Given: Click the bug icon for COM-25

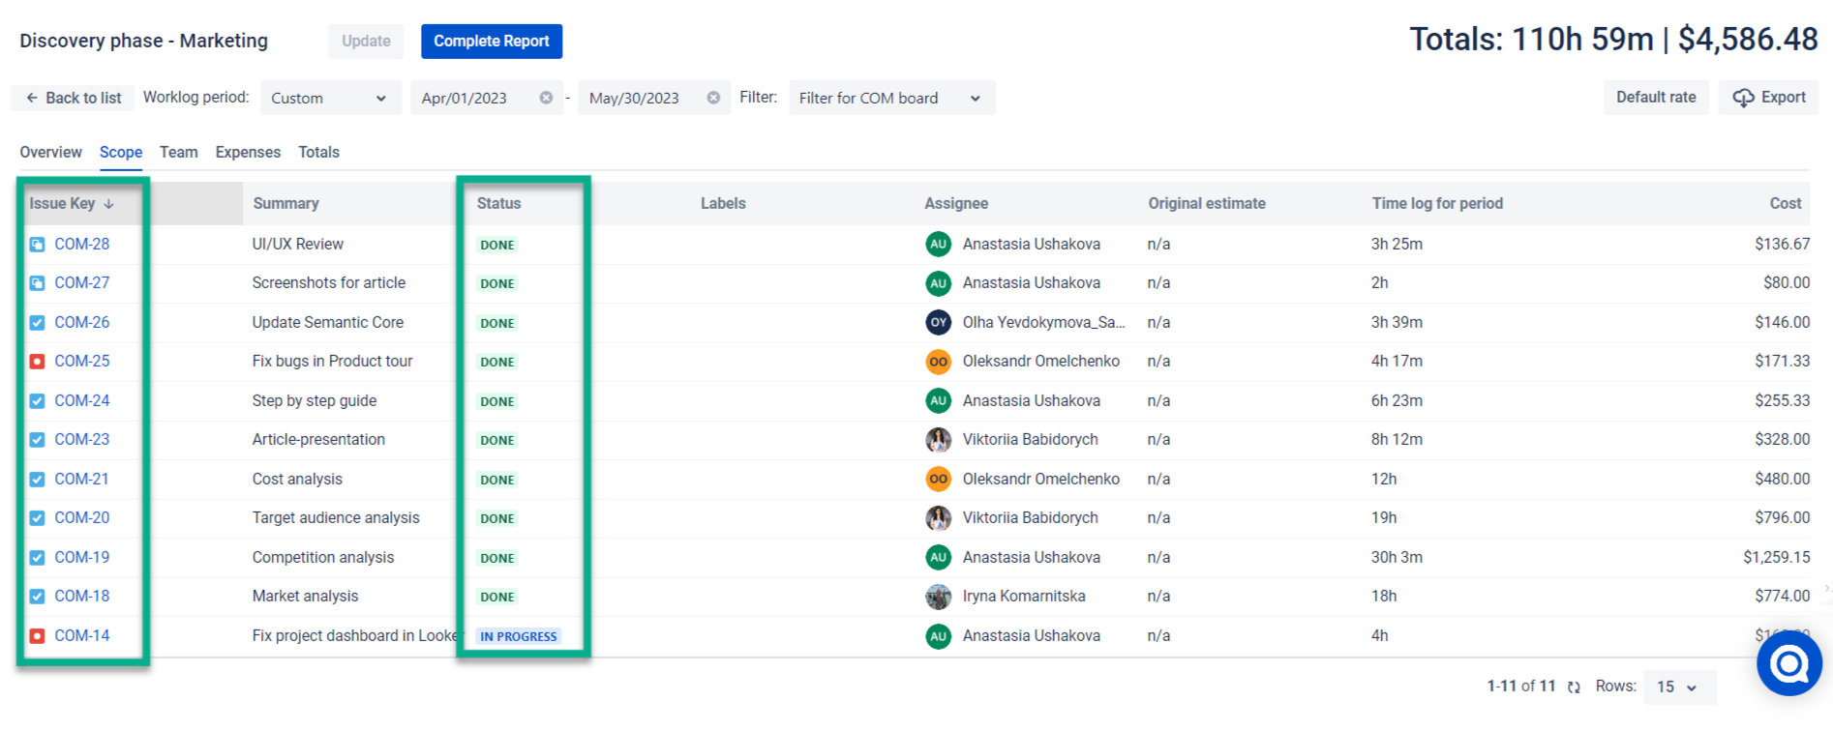Looking at the screenshot, I should click(37, 362).
